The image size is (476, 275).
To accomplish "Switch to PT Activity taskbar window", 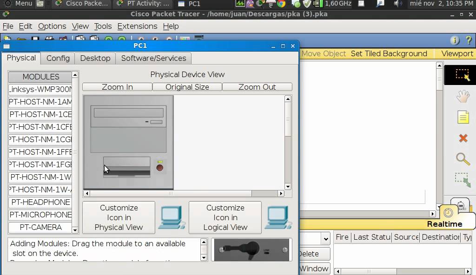I will pyautogui.click(x=143, y=4).
